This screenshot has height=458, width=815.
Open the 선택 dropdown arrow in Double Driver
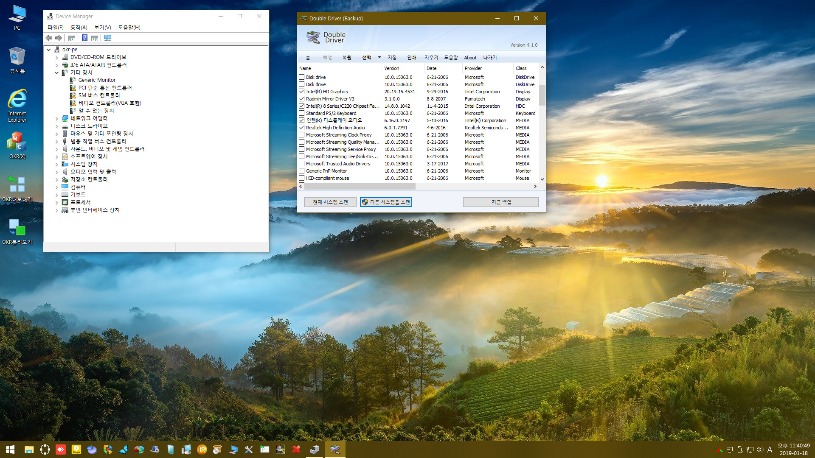coord(379,58)
